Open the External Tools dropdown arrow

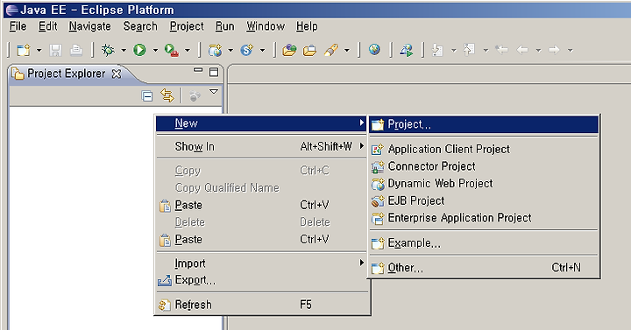coord(188,51)
